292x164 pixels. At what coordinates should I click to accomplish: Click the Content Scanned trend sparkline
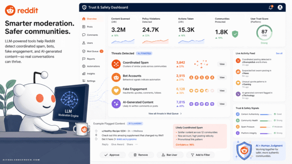[123, 41]
